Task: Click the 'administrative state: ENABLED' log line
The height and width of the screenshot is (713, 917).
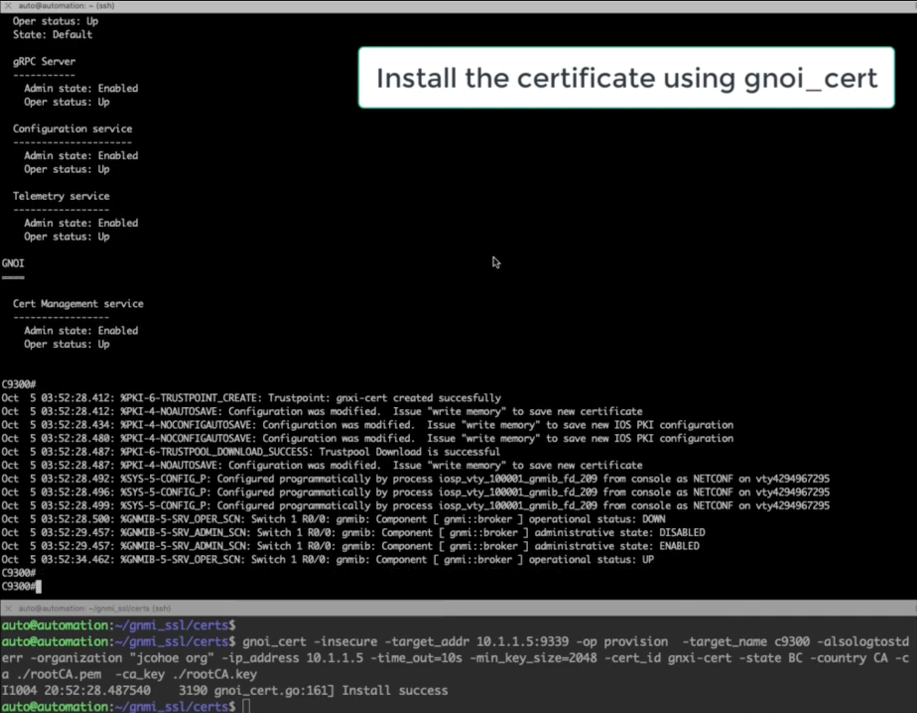Action: (351, 546)
